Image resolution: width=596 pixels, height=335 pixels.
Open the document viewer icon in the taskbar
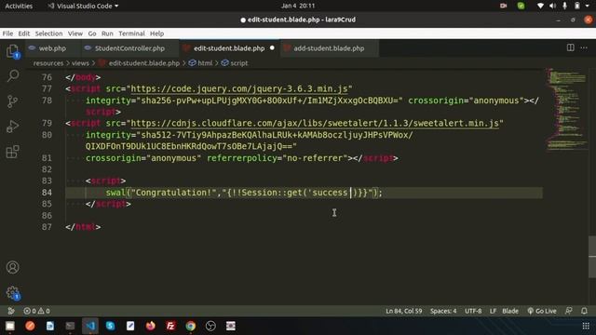pos(49,326)
